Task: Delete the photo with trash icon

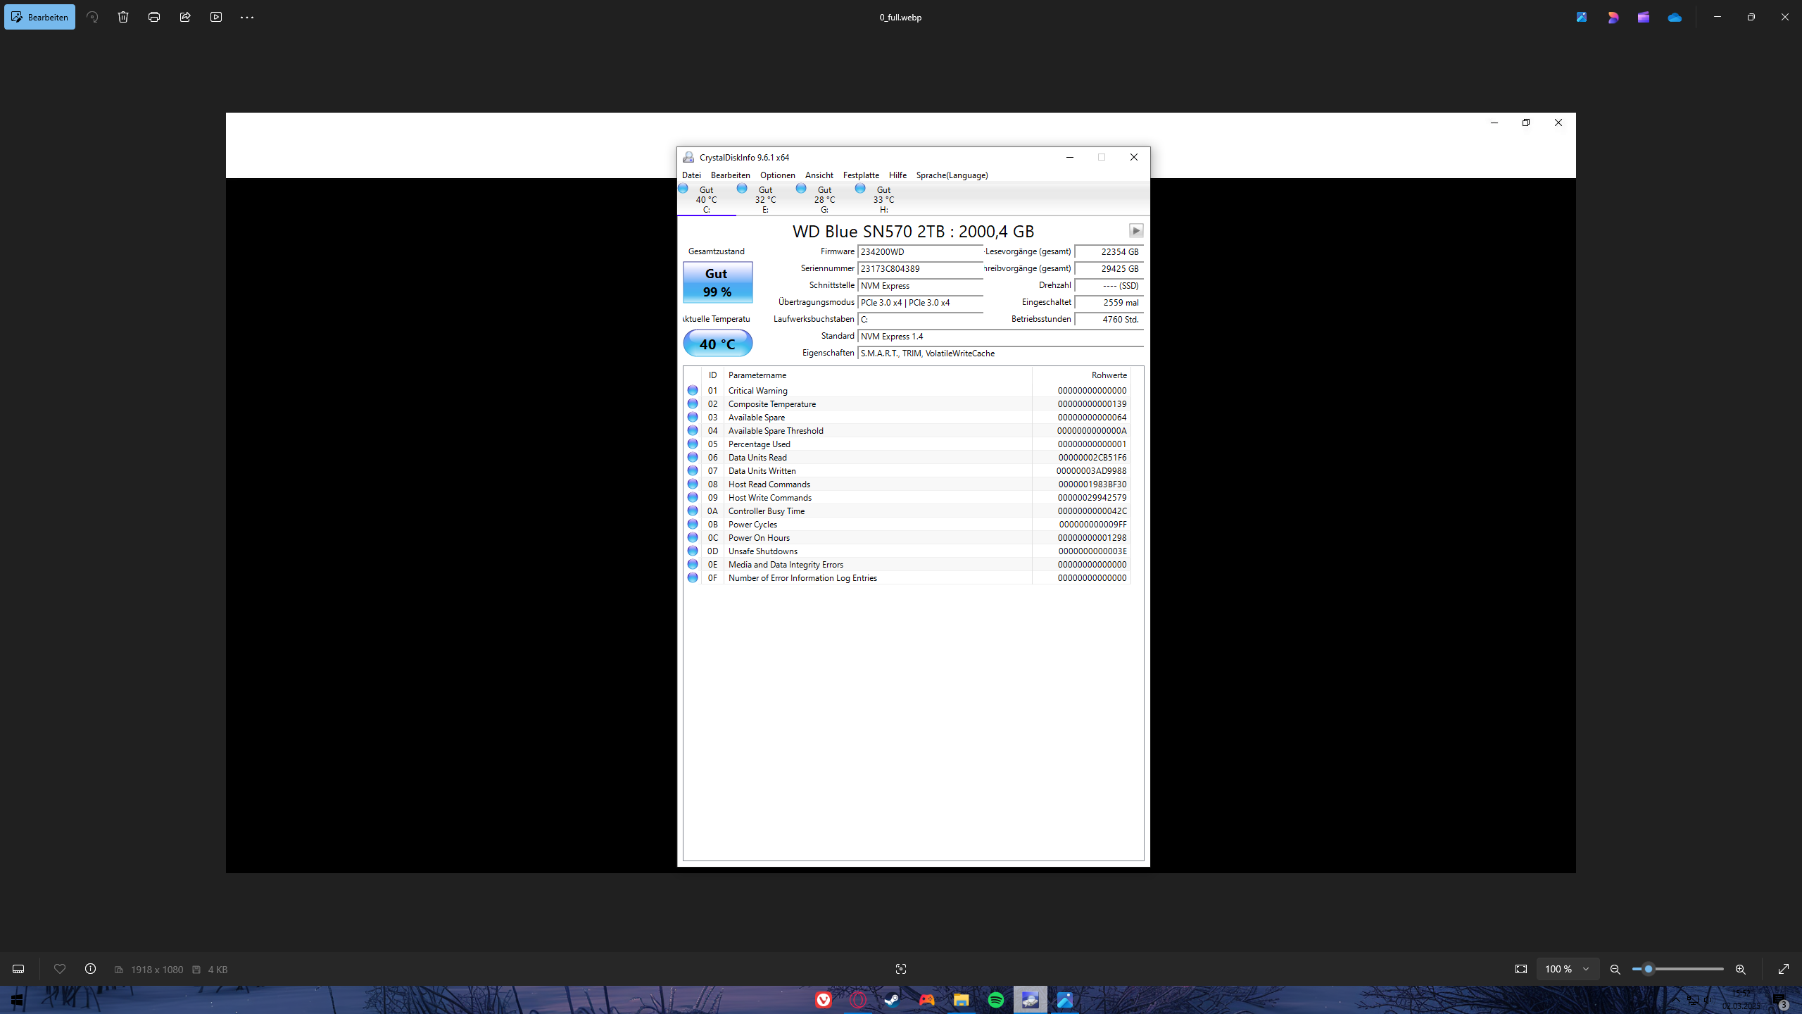Action: pos(123,17)
